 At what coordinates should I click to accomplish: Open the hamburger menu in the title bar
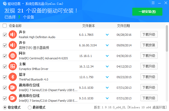tap(153, 3)
